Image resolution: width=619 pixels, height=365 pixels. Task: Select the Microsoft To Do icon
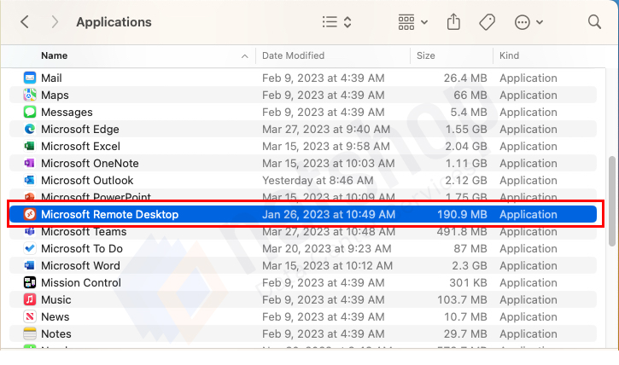30,248
